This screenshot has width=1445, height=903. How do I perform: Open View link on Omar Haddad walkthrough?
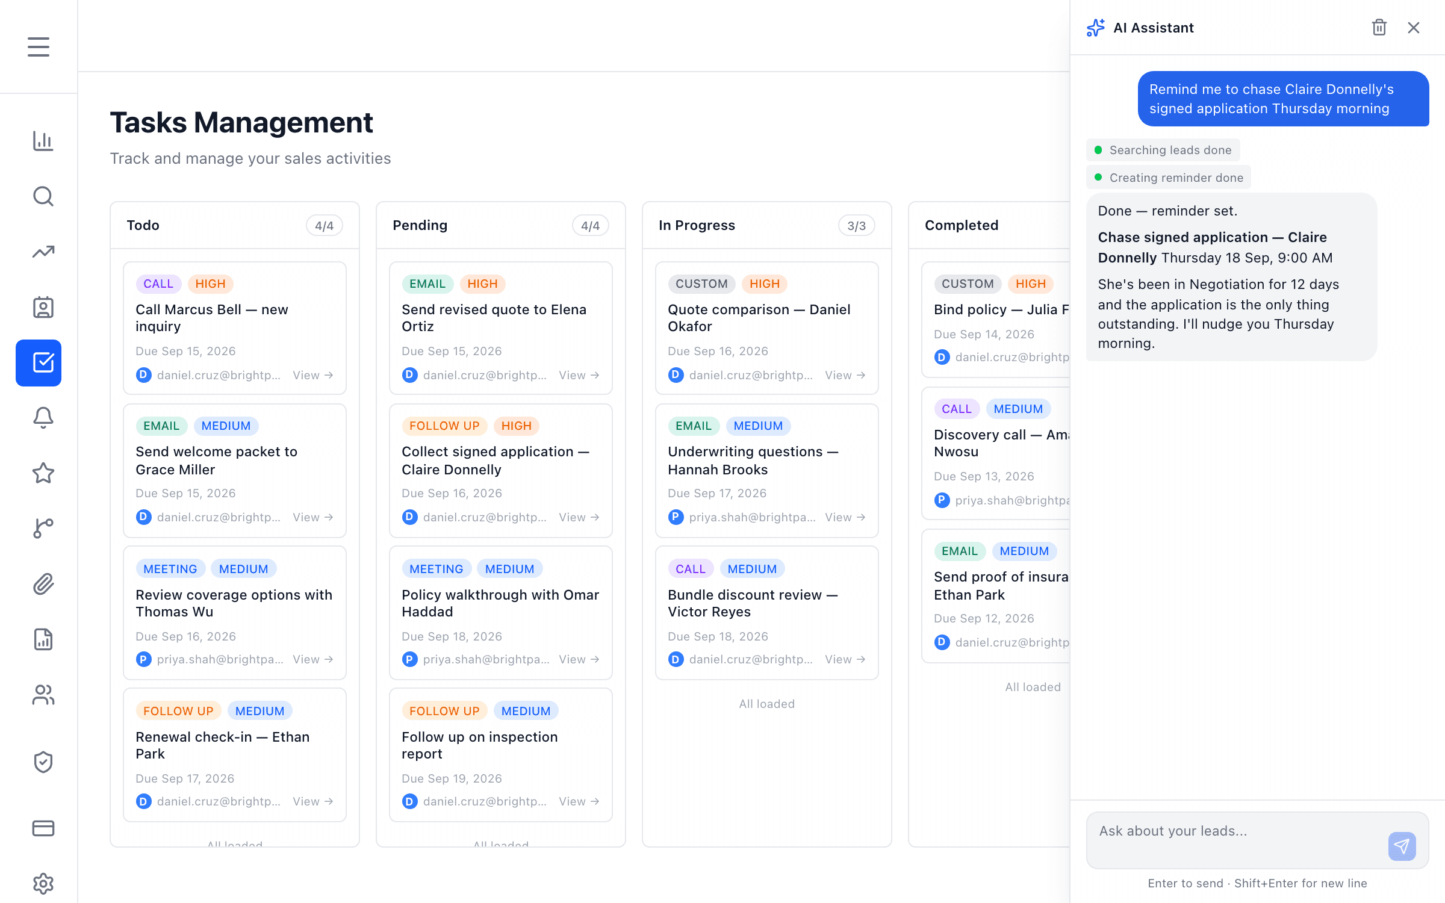coord(579,659)
